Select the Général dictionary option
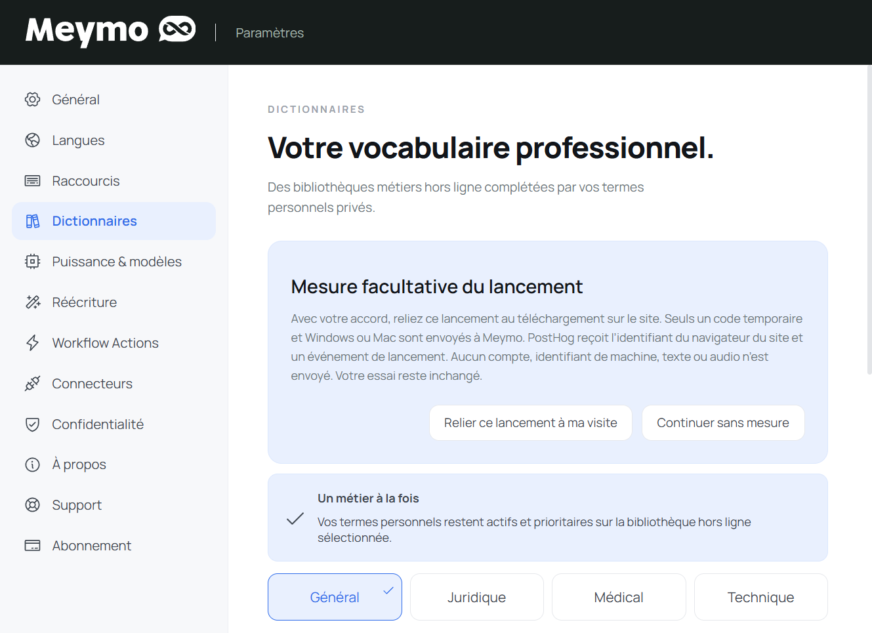872x633 pixels. pos(335,597)
